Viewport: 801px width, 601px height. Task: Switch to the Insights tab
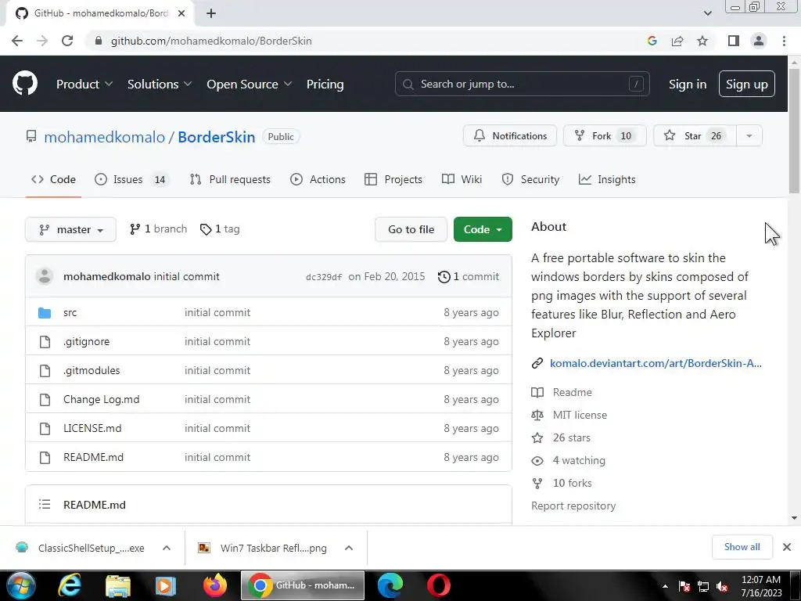coord(607,179)
